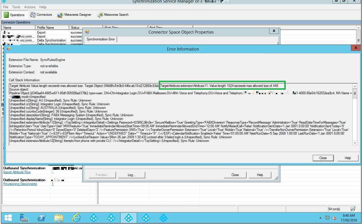The image size is (362, 224).
Task: Click the Connector Operations panel header
Action: 181,22
